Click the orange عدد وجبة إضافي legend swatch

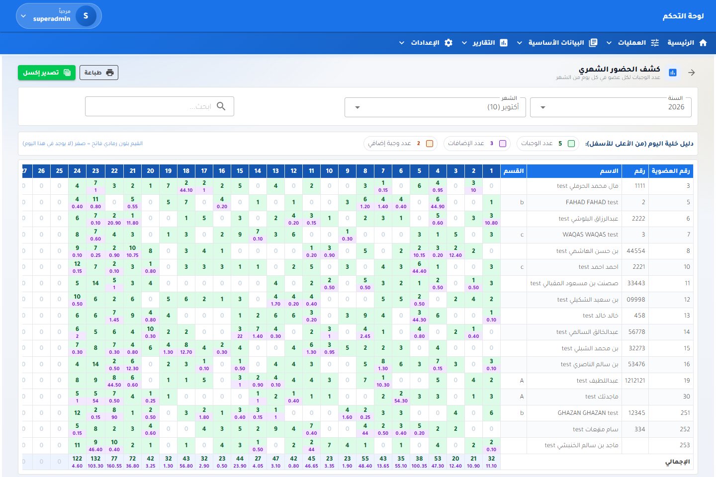430,144
